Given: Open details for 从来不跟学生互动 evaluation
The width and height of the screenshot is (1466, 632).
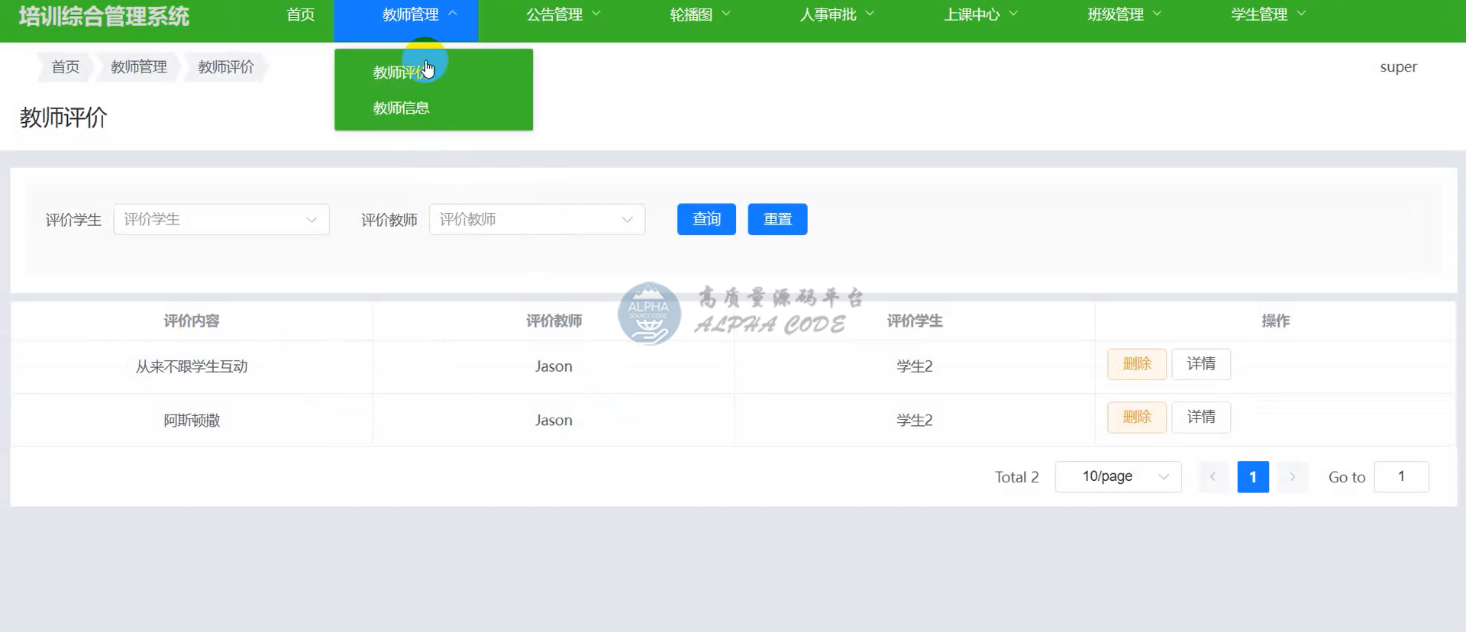Looking at the screenshot, I should click(x=1200, y=364).
